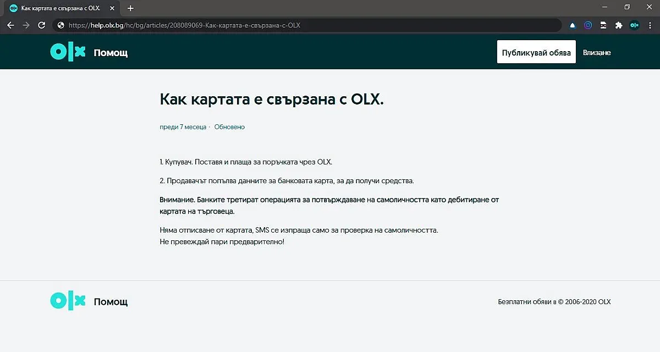Click the 'Помощ' link in the footer
Screen dimensions: 660x352
click(111, 301)
